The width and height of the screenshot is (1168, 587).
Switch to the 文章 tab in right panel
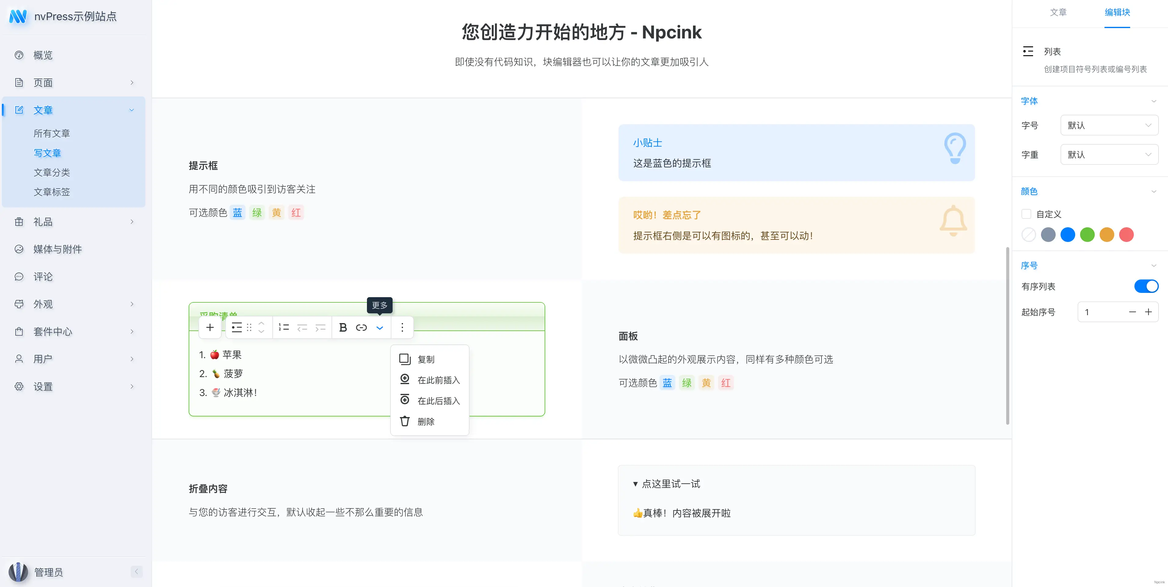tap(1058, 12)
